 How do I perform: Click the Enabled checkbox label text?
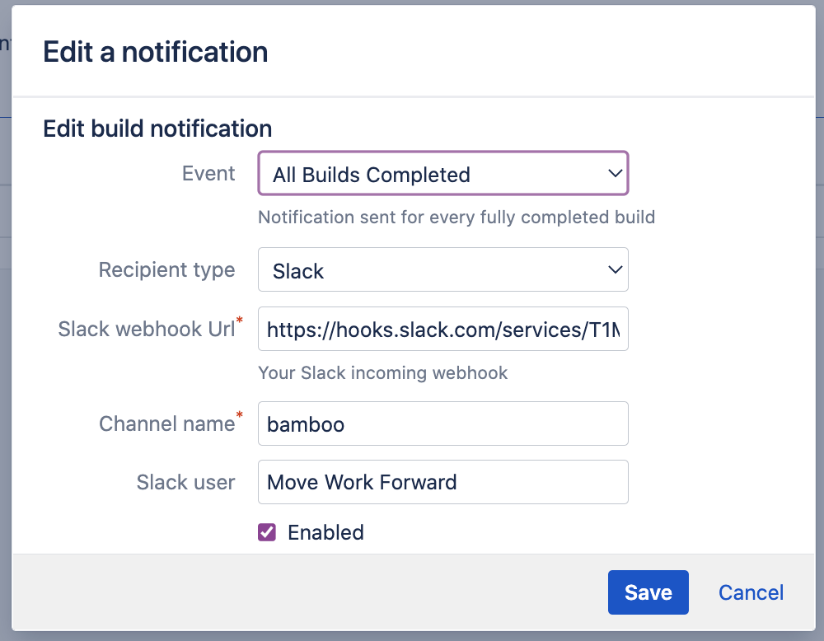(x=325, y=532)
